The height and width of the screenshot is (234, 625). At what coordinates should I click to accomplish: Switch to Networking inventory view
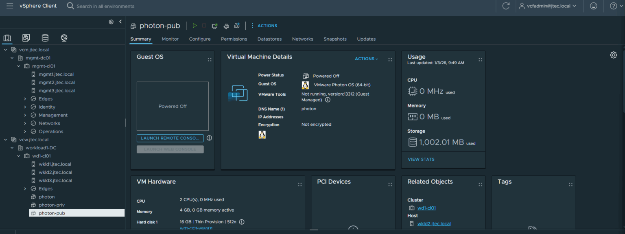click(x=64, y=38)
